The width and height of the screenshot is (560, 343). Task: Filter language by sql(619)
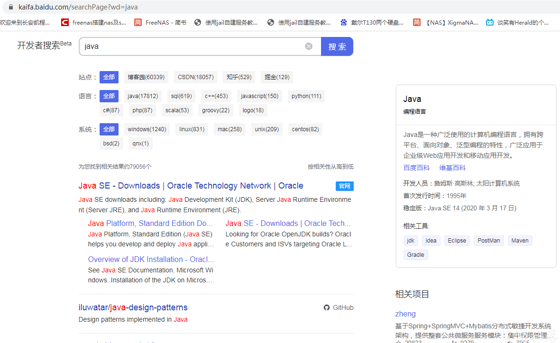pyautogui.click(x=182, y=96)
